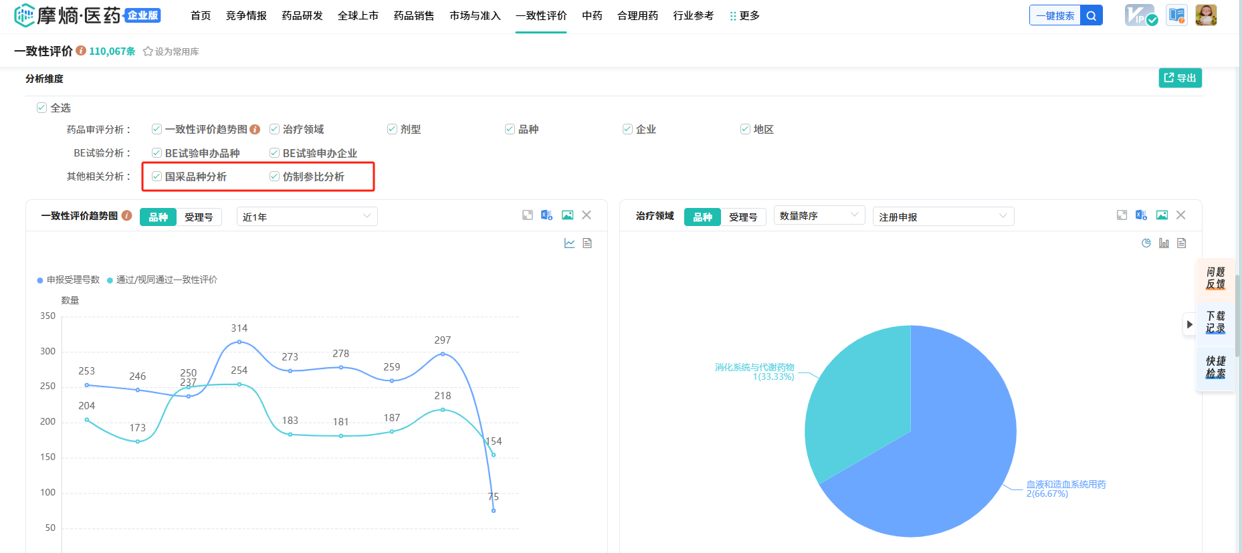Open the 竞争情报 nav item
Image resolution: width=1242 pixels, height=553 pixels.
(246, 15)
